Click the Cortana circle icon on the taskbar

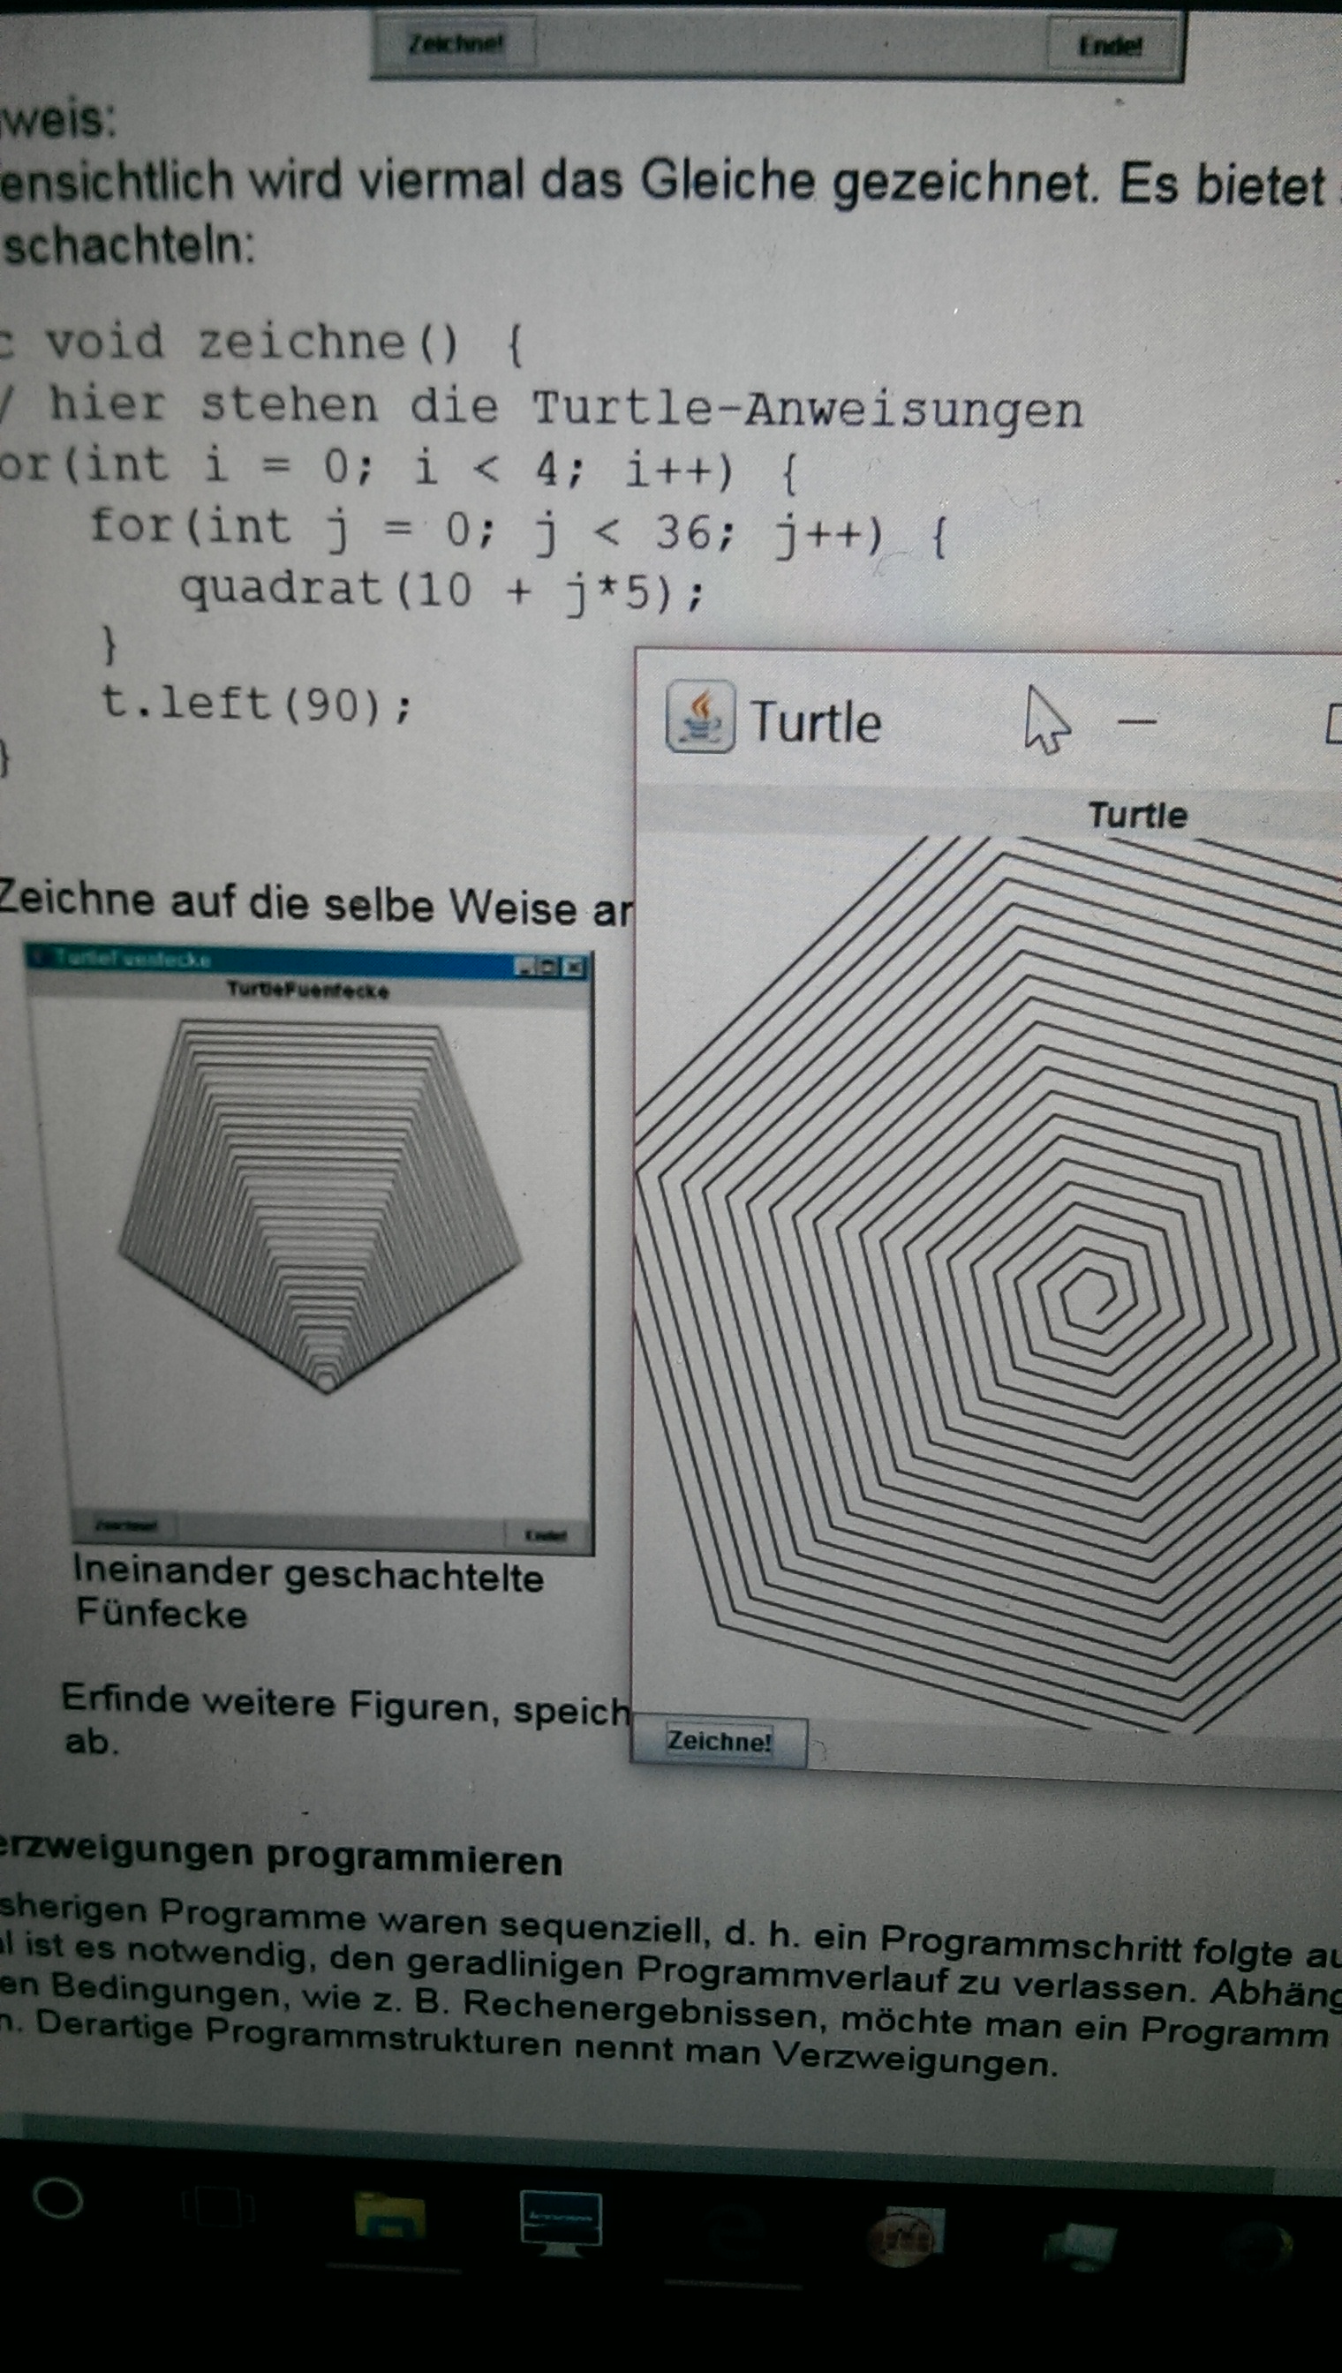point(57,2200)
